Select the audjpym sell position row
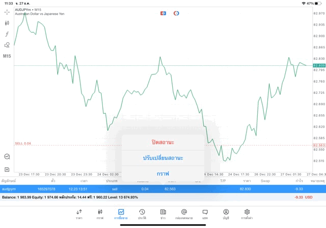The height and width of the screenshot is (228, 326). (51, 189)
